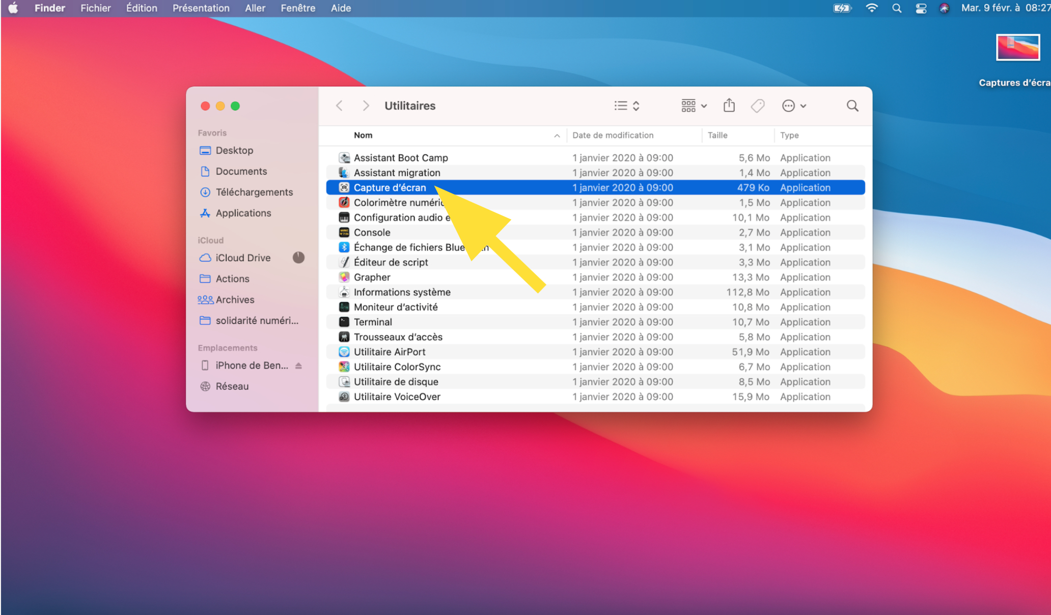Open the solidarité numéri... folder in sidebar
The image size is (1051, 615).
click(x=249, y=320)
